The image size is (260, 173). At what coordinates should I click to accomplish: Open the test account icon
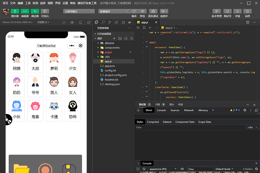(x=228, y=11)
